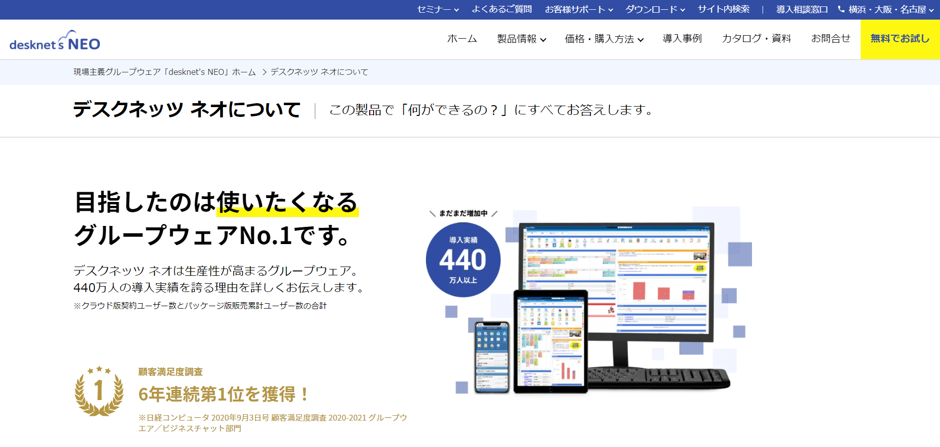Viewport: 940px width, 447px height.
Task: Open the 導入事例 menu item
Action: pyautogui.click(x=682, y=39)
